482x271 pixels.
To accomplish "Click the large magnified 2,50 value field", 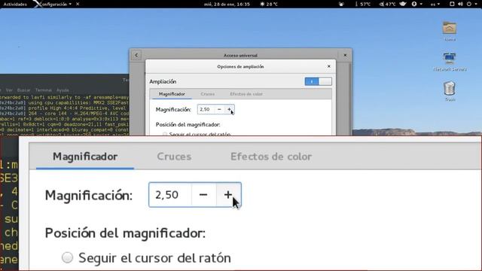I will 170,195.
